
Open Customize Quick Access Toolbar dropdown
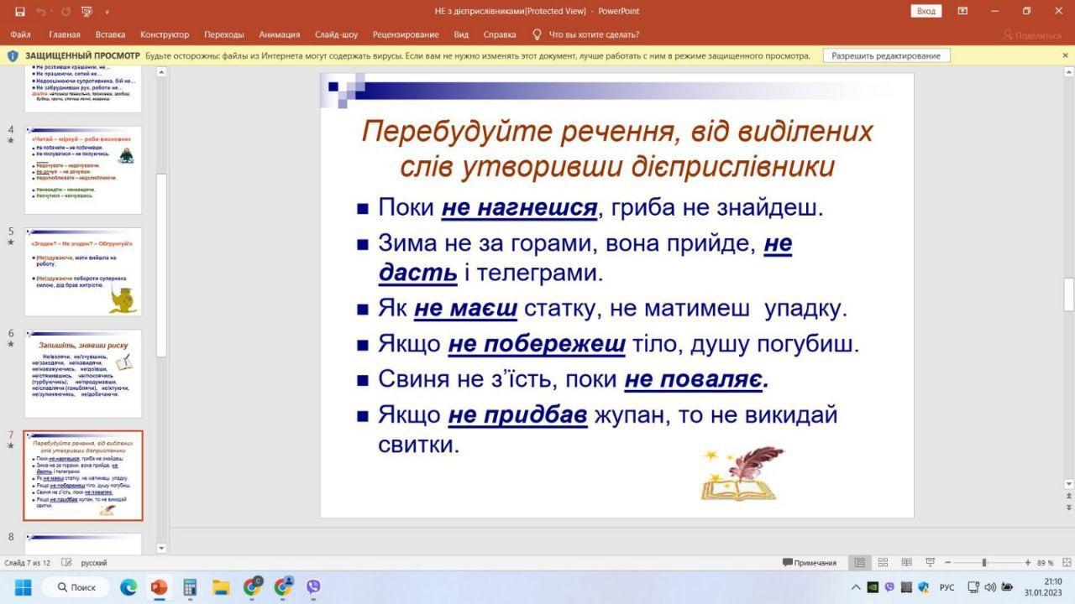pyautogui.click(x=107, y=12)
